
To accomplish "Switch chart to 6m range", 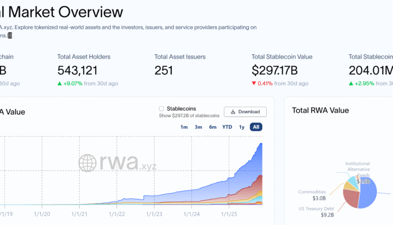I will pyautogui.click(x=213, y=127).
